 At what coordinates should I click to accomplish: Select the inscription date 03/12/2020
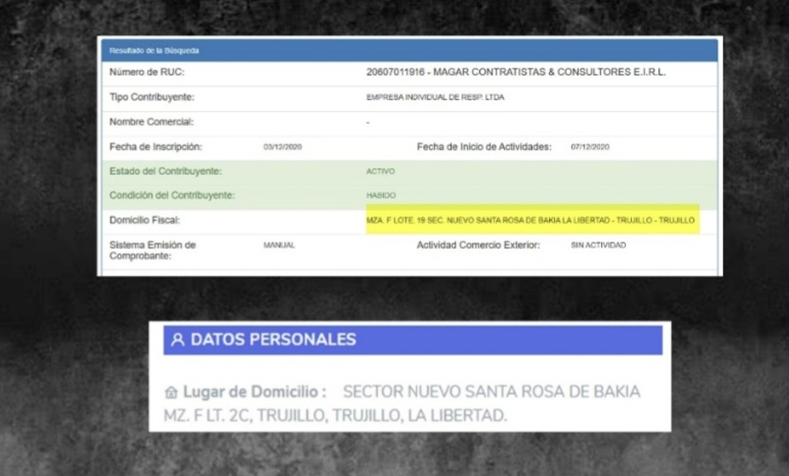(x=282, y=147)
